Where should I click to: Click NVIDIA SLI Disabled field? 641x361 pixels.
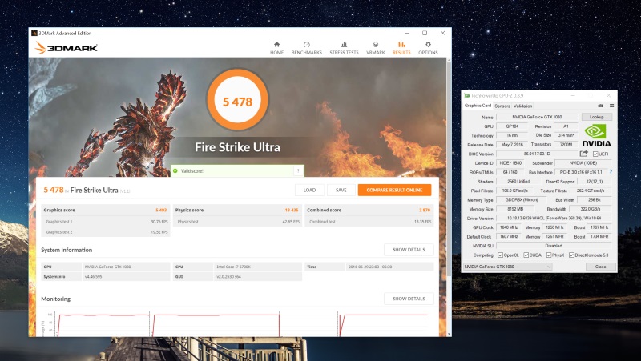coord(554,246)
